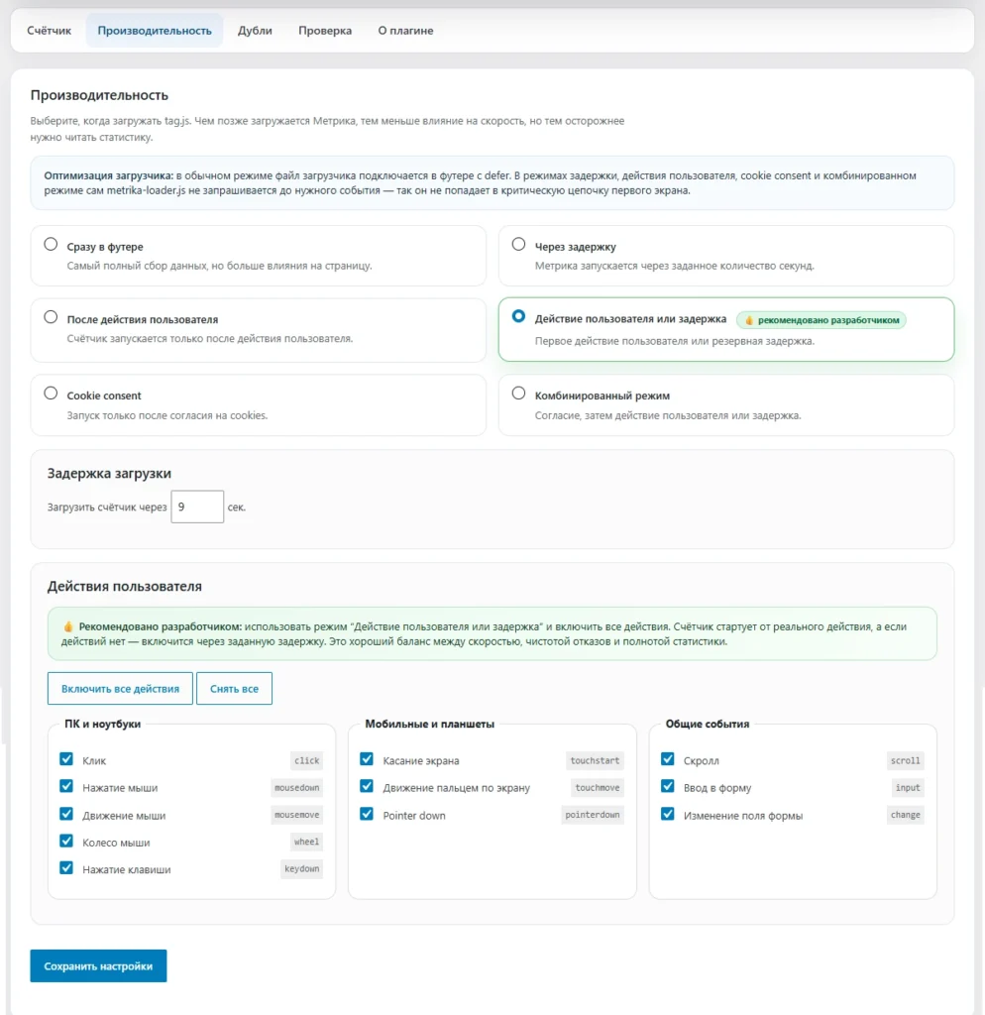Select the Сразу в футере radio option
This screenshot has height=1015, width=985.
[51, 244]
